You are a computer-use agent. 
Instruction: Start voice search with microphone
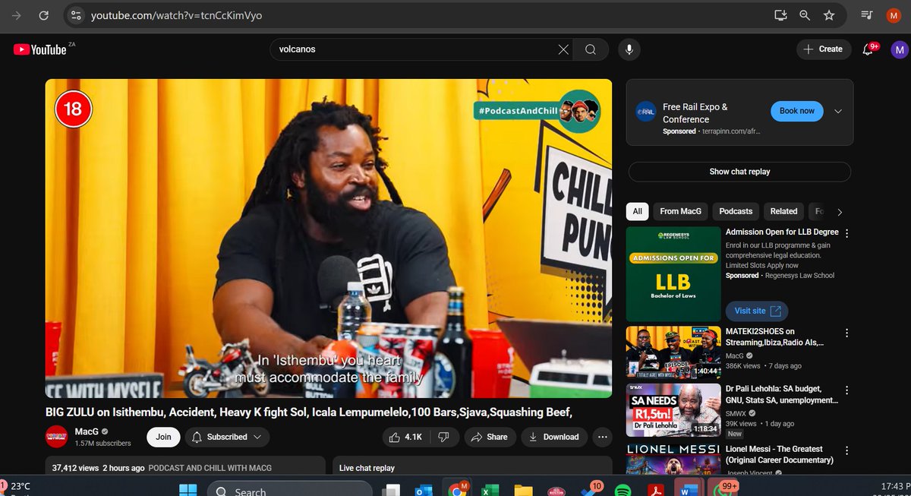pos(628,49)
